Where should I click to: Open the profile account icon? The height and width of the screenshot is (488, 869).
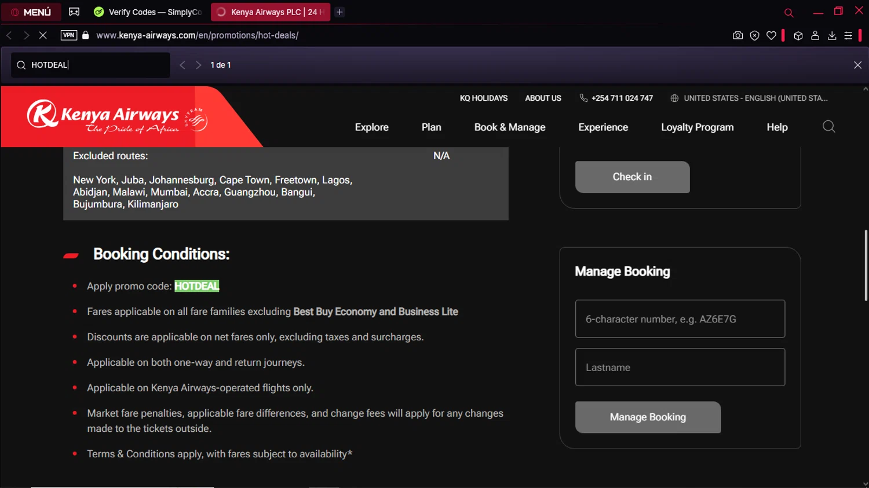tap(815, 35)
